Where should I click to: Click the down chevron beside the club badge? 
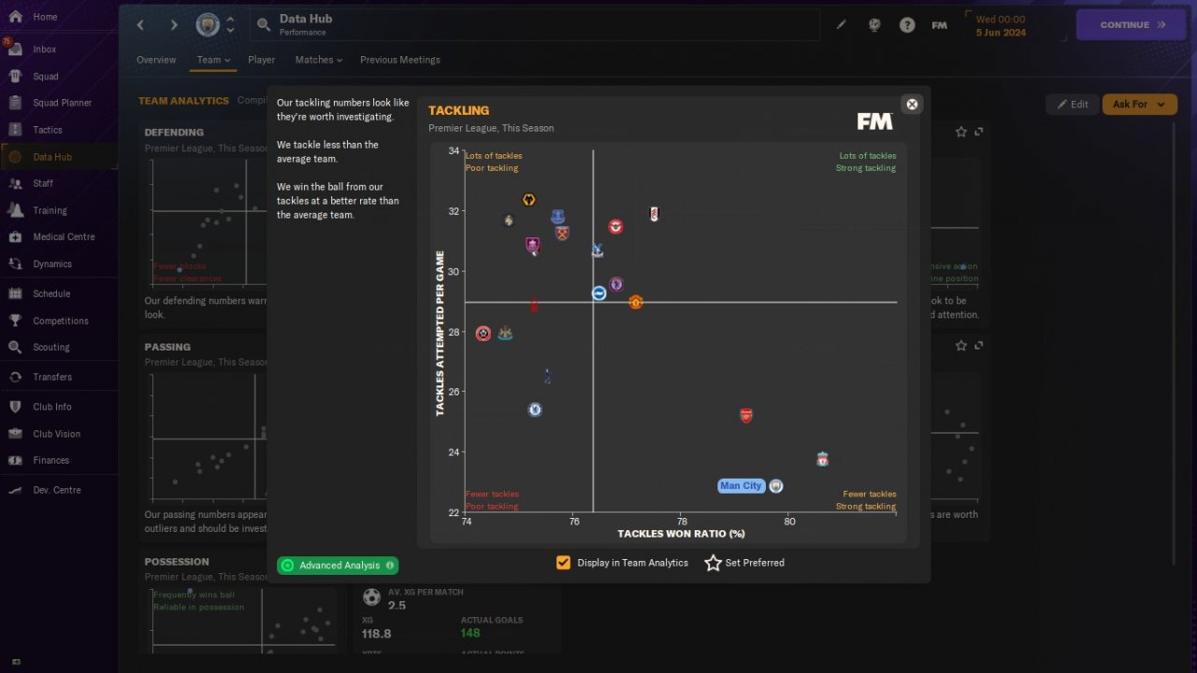point(230,32)
